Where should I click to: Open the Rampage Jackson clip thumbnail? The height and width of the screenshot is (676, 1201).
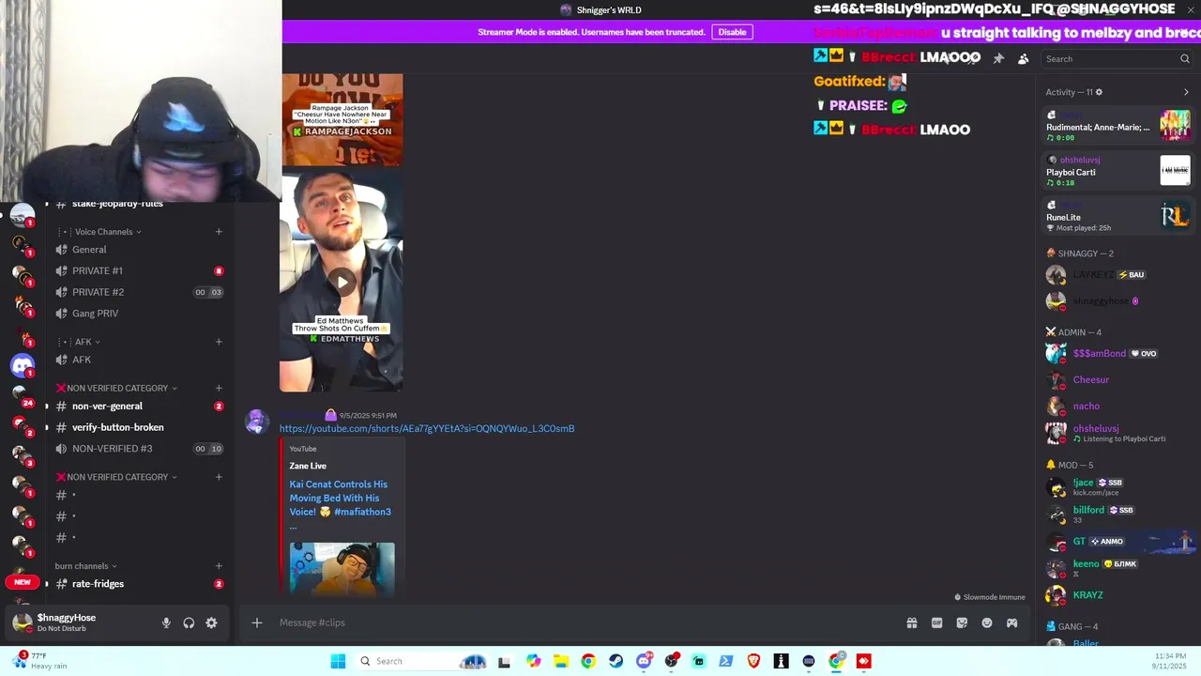[x=342, y=119]
